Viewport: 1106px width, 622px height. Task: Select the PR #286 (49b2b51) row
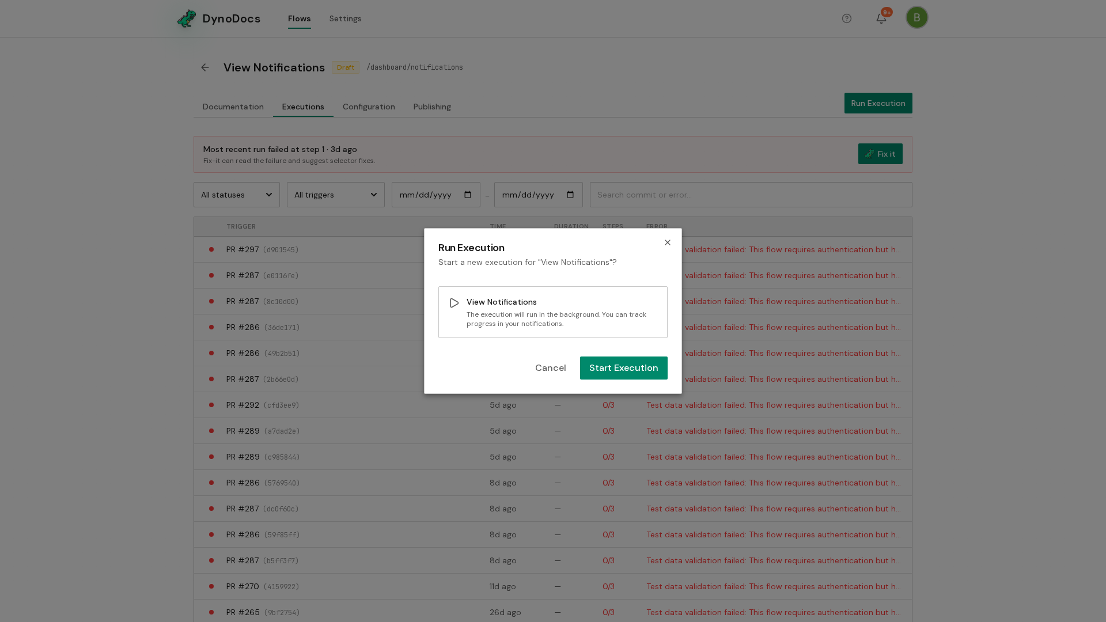point(553,353)
